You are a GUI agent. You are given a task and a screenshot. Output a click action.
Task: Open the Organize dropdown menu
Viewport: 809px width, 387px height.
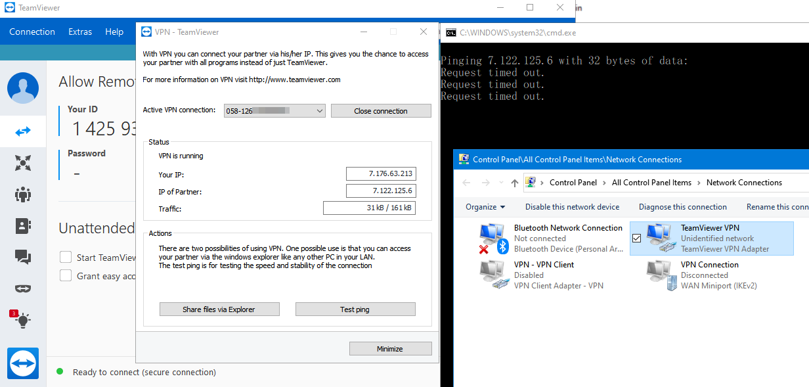485,207
